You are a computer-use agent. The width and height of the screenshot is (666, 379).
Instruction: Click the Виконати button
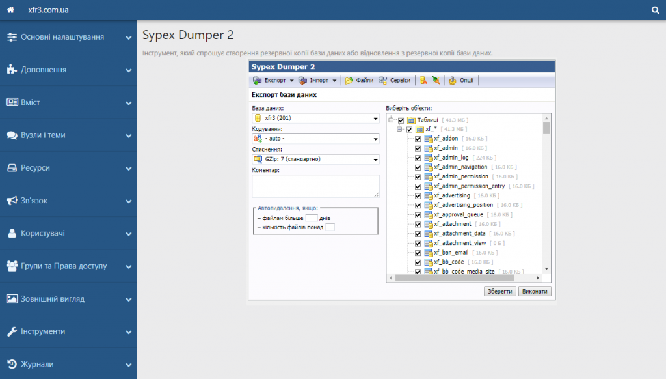[535, 292]
